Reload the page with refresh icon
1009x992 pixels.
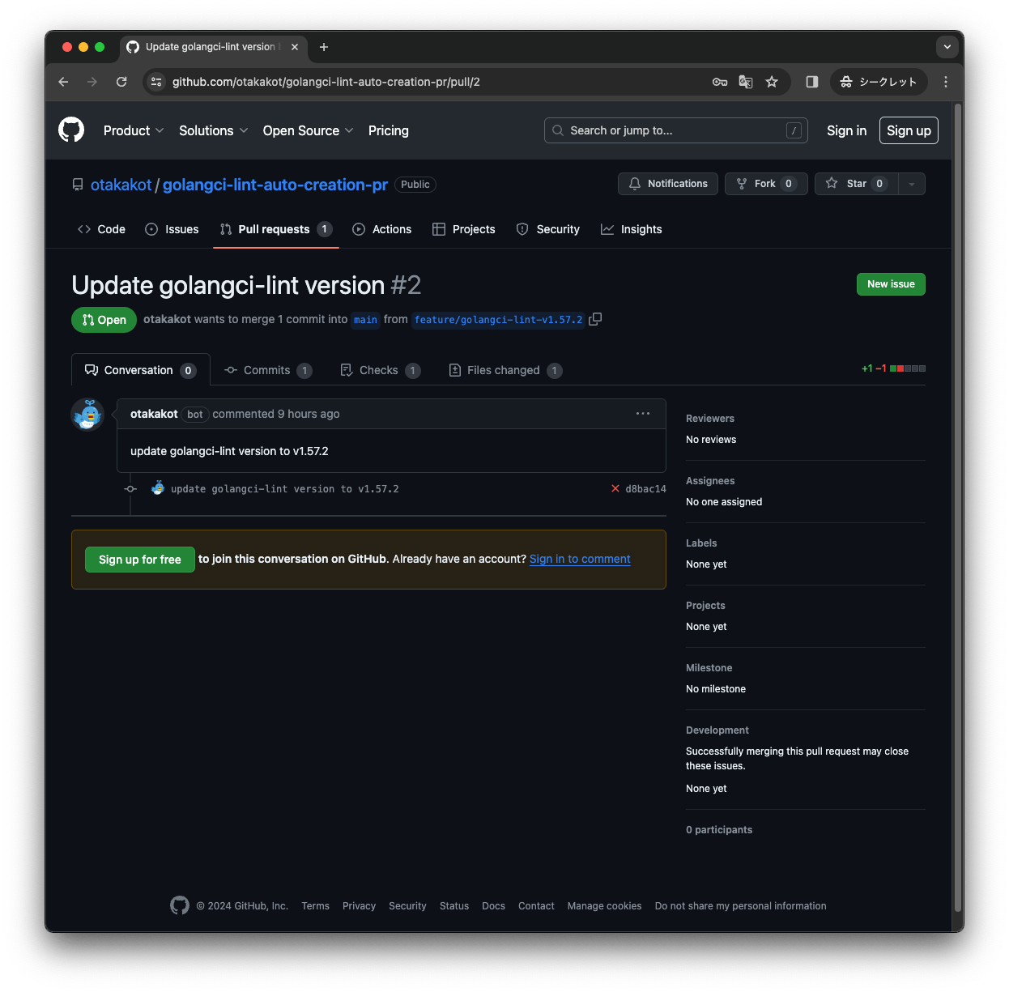(x=121, y=82)
